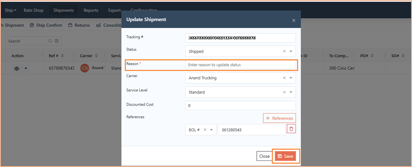This screenshot has width=412, height=167.
Task: Open the search help question icon
Action: 56,41
